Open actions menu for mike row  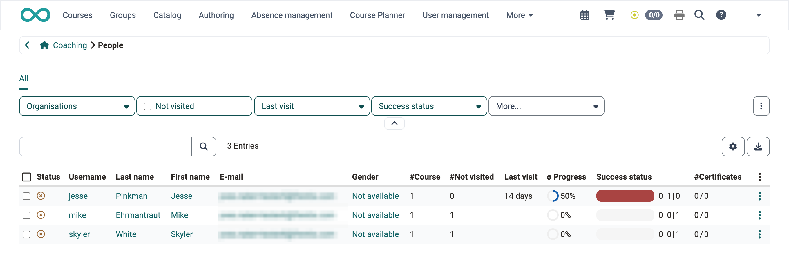760,215
